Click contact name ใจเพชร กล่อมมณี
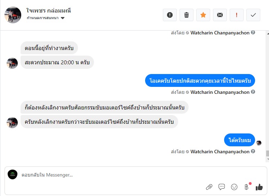The image size is (269, 196). tap(49, 10)
